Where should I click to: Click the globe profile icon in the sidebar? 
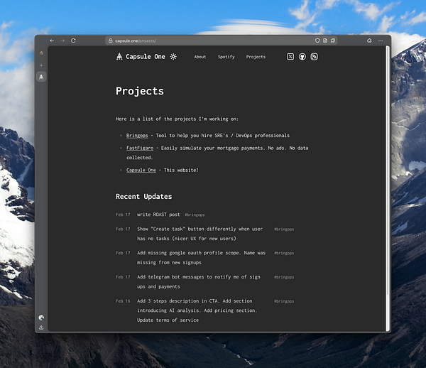point(41,318)
